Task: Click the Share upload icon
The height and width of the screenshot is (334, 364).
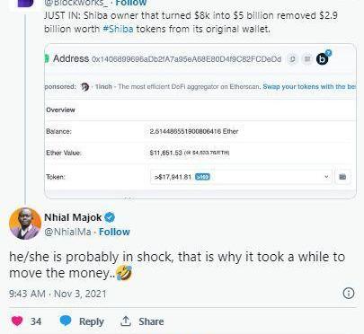Action: 126,321
